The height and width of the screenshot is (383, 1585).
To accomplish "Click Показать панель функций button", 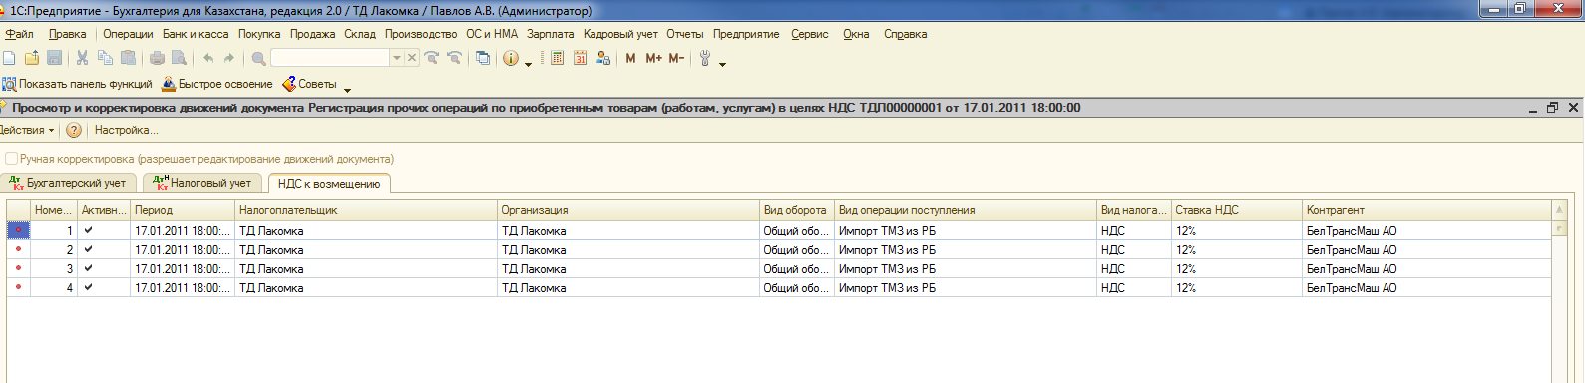I will 77,84.
